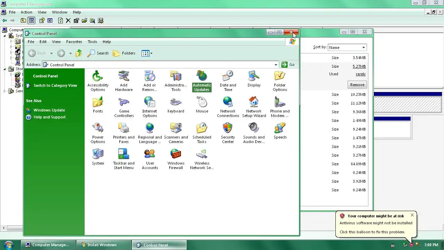Open the Views dropdown button
Screen dimensions: 444x250
[x=147, y=53]
